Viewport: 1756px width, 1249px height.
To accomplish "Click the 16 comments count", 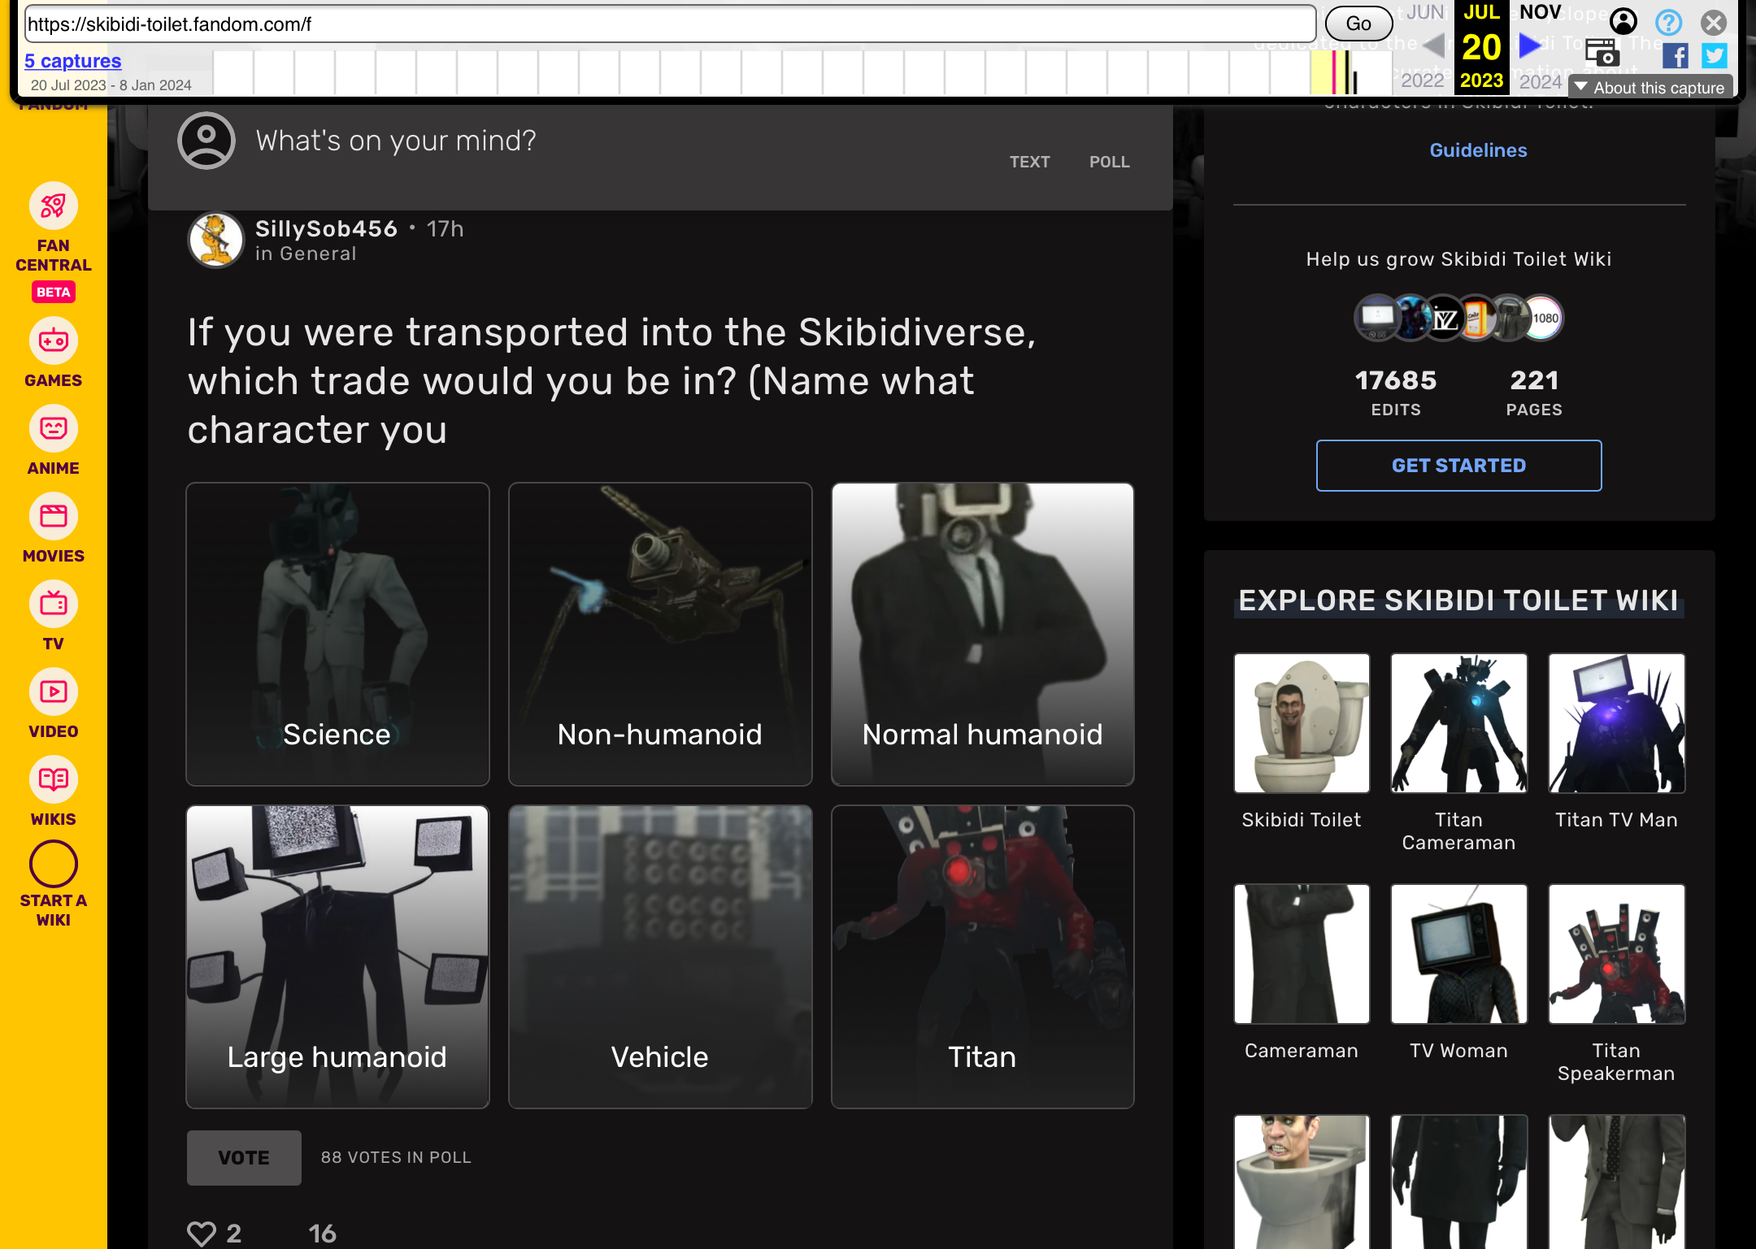I will (322, 1234).
